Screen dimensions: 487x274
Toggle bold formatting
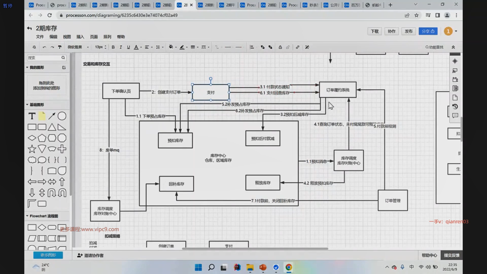click(113, 47)
